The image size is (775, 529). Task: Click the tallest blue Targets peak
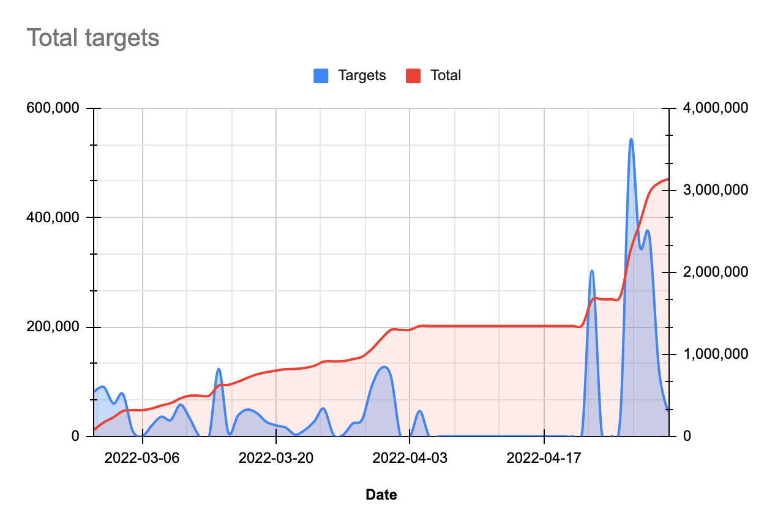click(x=631, y=140)
